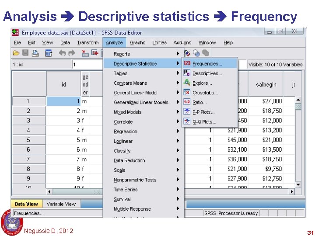Click the Undo arrow icon
Screen dimensions: 315x236
pyautogui.click(x=63, y=53)
